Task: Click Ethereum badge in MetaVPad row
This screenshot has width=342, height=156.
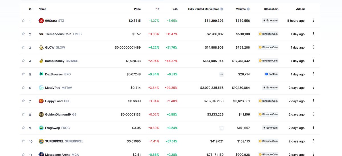Action: coord(270,88)
